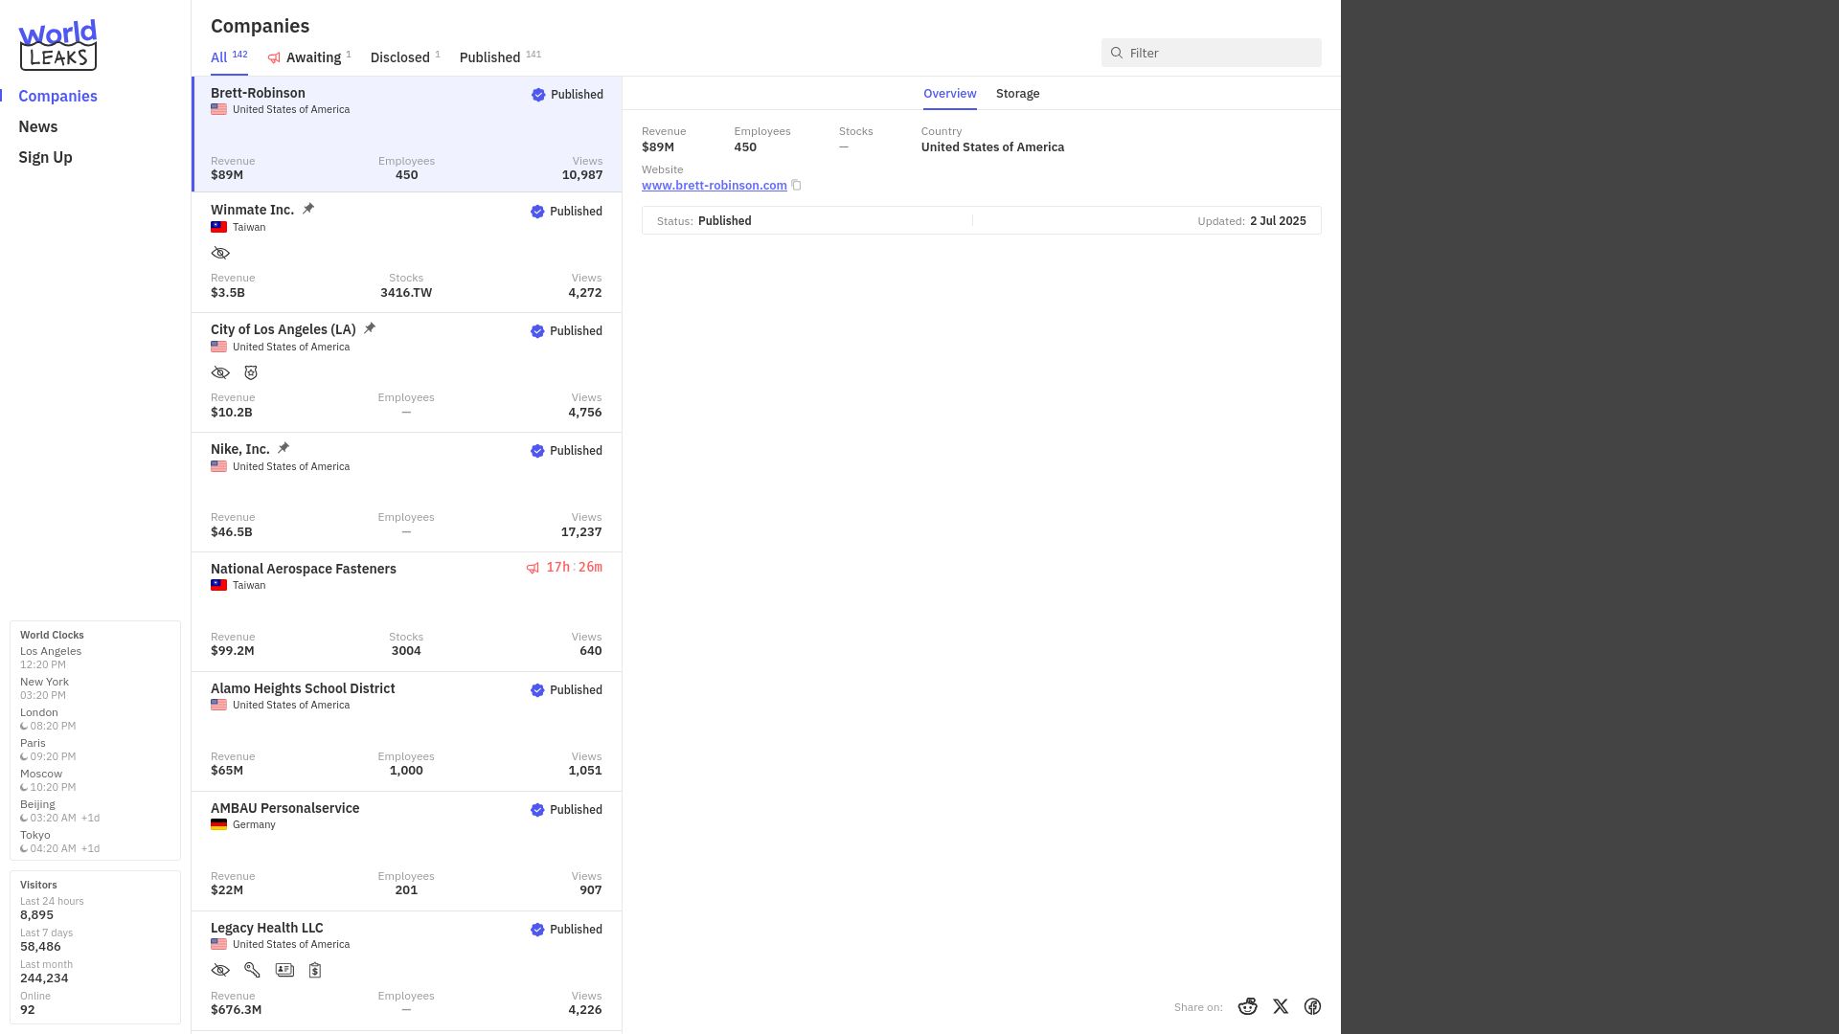Click the hidden-eye icon under Winmate Inc.

point(220,254)
